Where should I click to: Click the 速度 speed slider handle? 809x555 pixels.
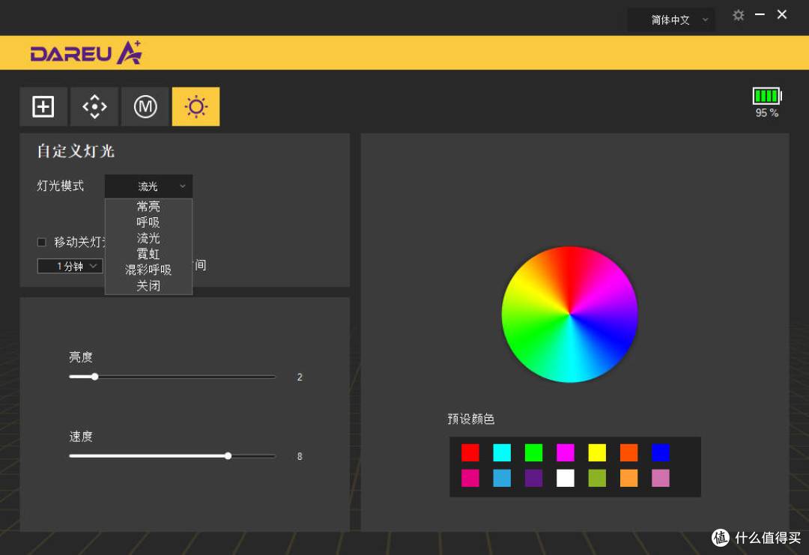click(x=228, y=456)
